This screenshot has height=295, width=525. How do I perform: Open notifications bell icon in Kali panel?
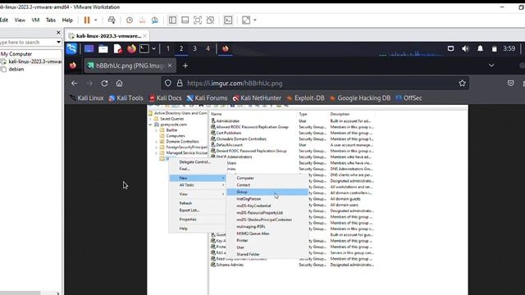coord(480,49)
